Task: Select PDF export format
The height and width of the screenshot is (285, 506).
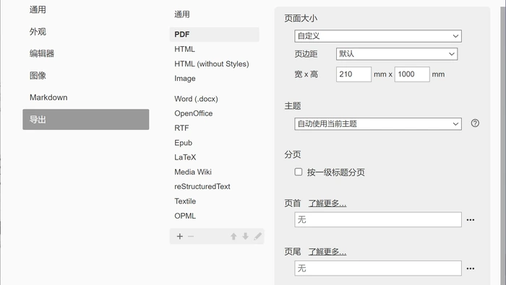Action: (x=214, y=35)
